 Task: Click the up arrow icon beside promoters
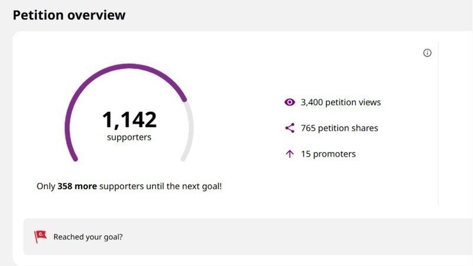click(289, 154)
